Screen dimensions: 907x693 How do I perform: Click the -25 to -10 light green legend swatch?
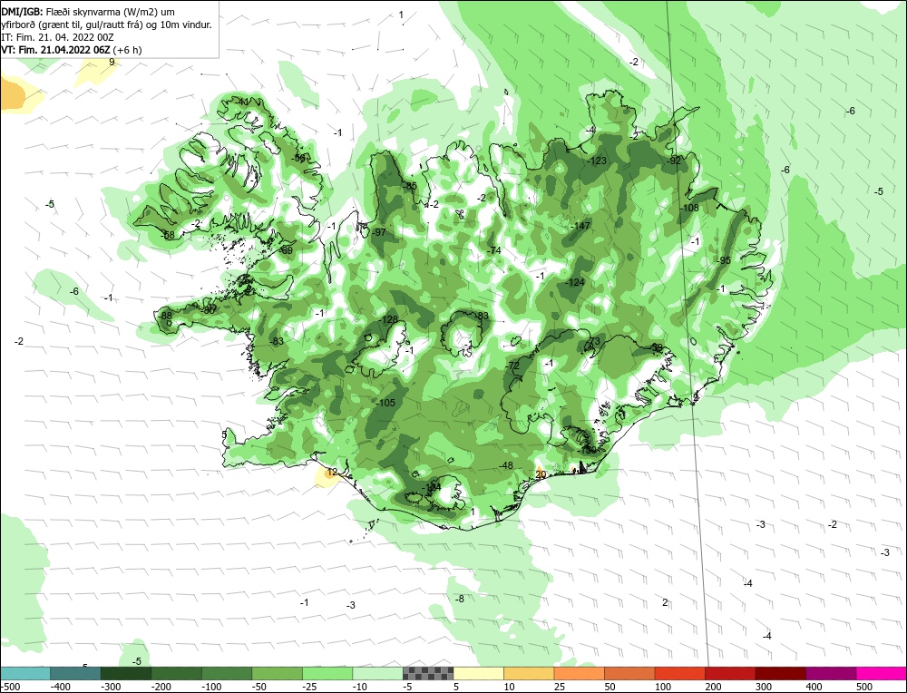point(327,673)
